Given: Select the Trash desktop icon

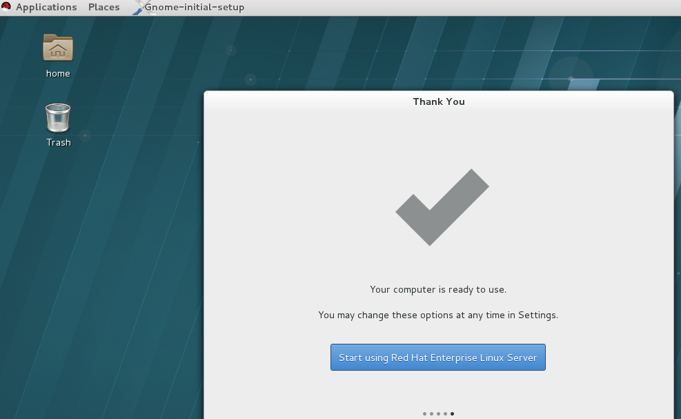Looking at the screenshot, I should pyautogui.click(x=58, y=118).
